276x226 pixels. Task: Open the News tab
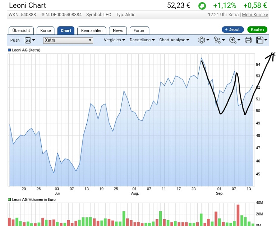click(x=118, y=30)
